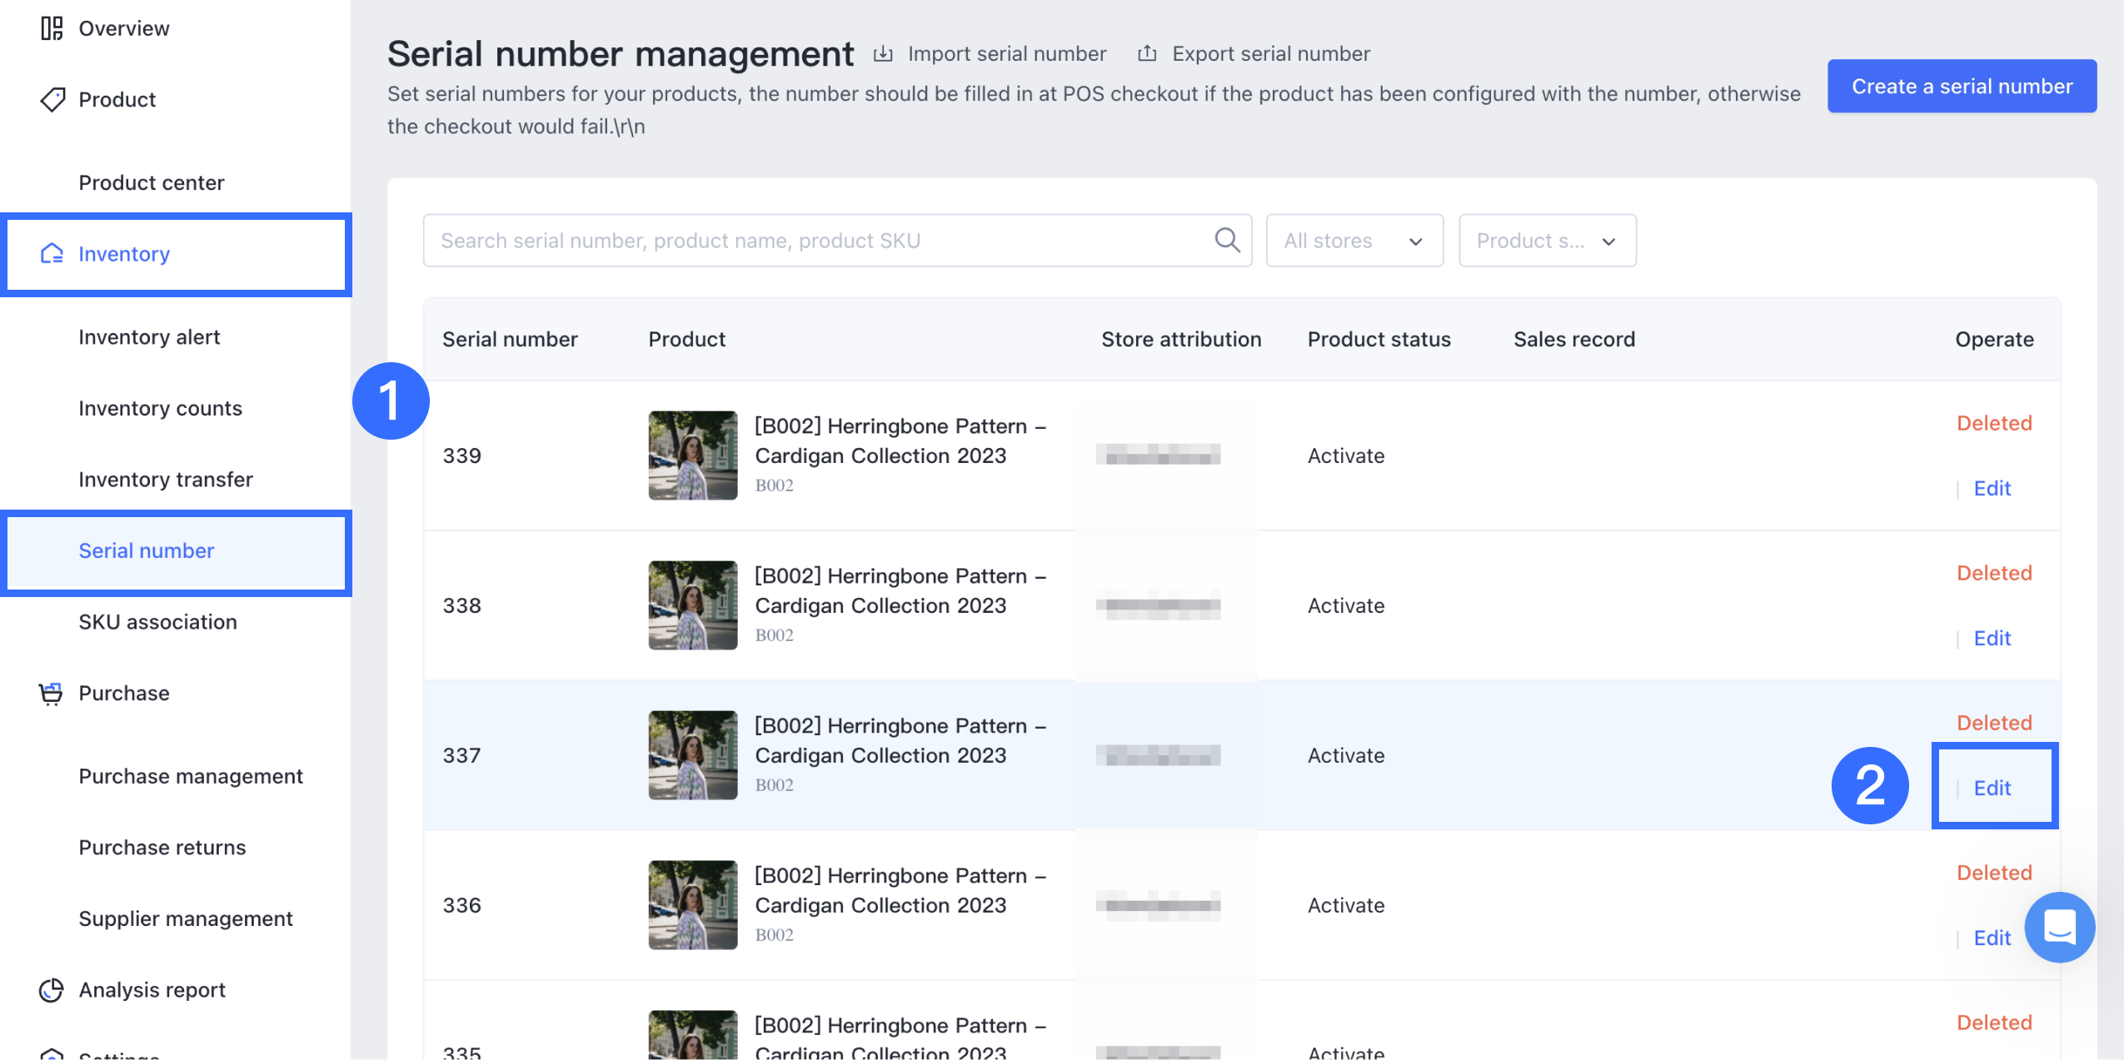Image resolution: width=2124 pixels, height=1060 pixels.
Task: Click the Export serial number icon
Action: pos(1147,54)
